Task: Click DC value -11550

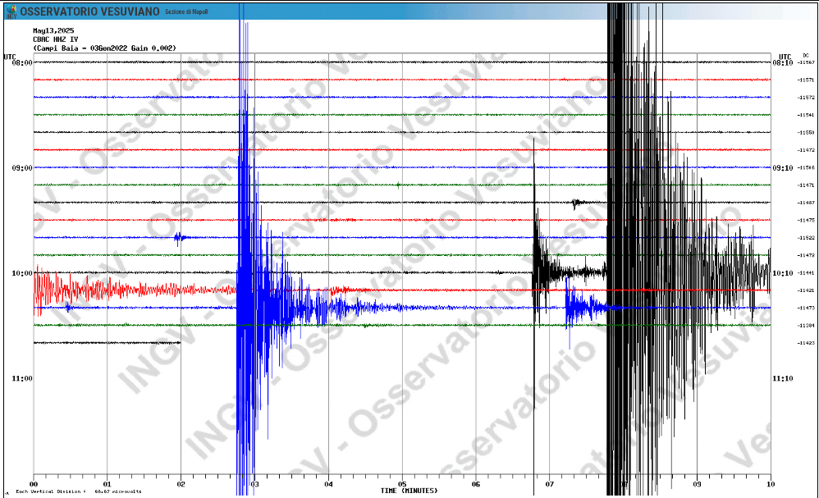Action: coord(806,133)
